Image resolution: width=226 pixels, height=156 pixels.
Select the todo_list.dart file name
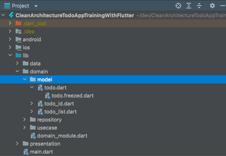point(60,111)
